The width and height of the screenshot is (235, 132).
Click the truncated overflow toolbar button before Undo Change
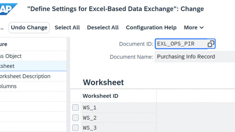(x=2, y=28)
